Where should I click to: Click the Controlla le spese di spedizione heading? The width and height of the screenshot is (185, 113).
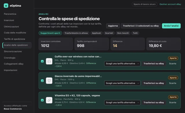click(69, 19)
